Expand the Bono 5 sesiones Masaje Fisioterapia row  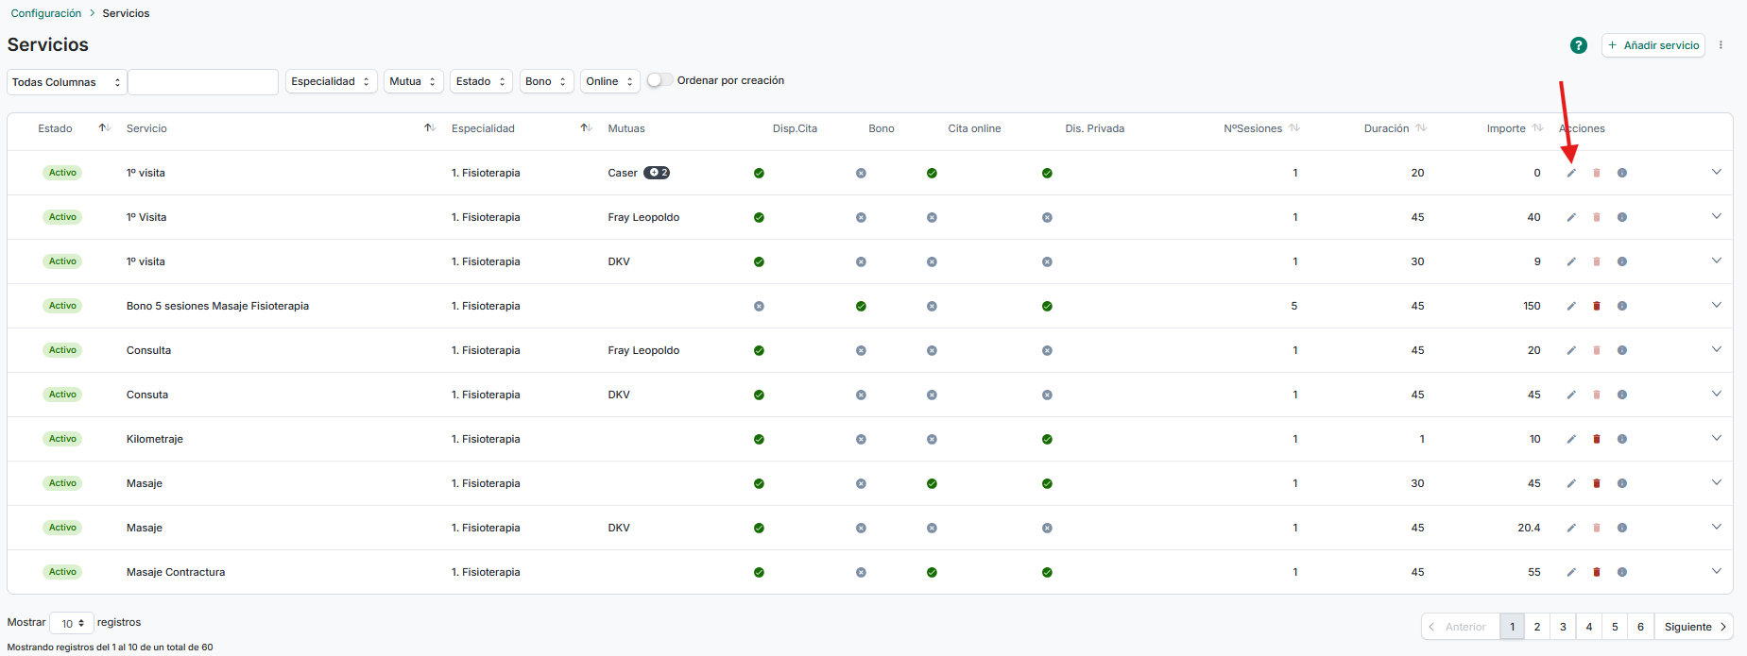click(x=1716, y=305)
